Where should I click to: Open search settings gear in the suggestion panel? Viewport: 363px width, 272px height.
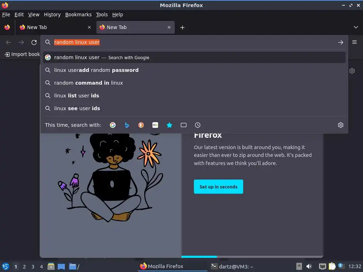[x=341, y=125]
